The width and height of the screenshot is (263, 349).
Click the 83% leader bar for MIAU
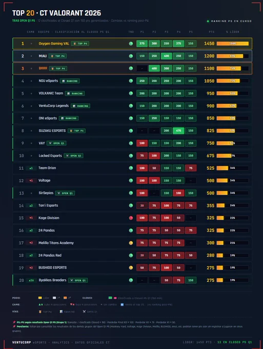(233, 56)
